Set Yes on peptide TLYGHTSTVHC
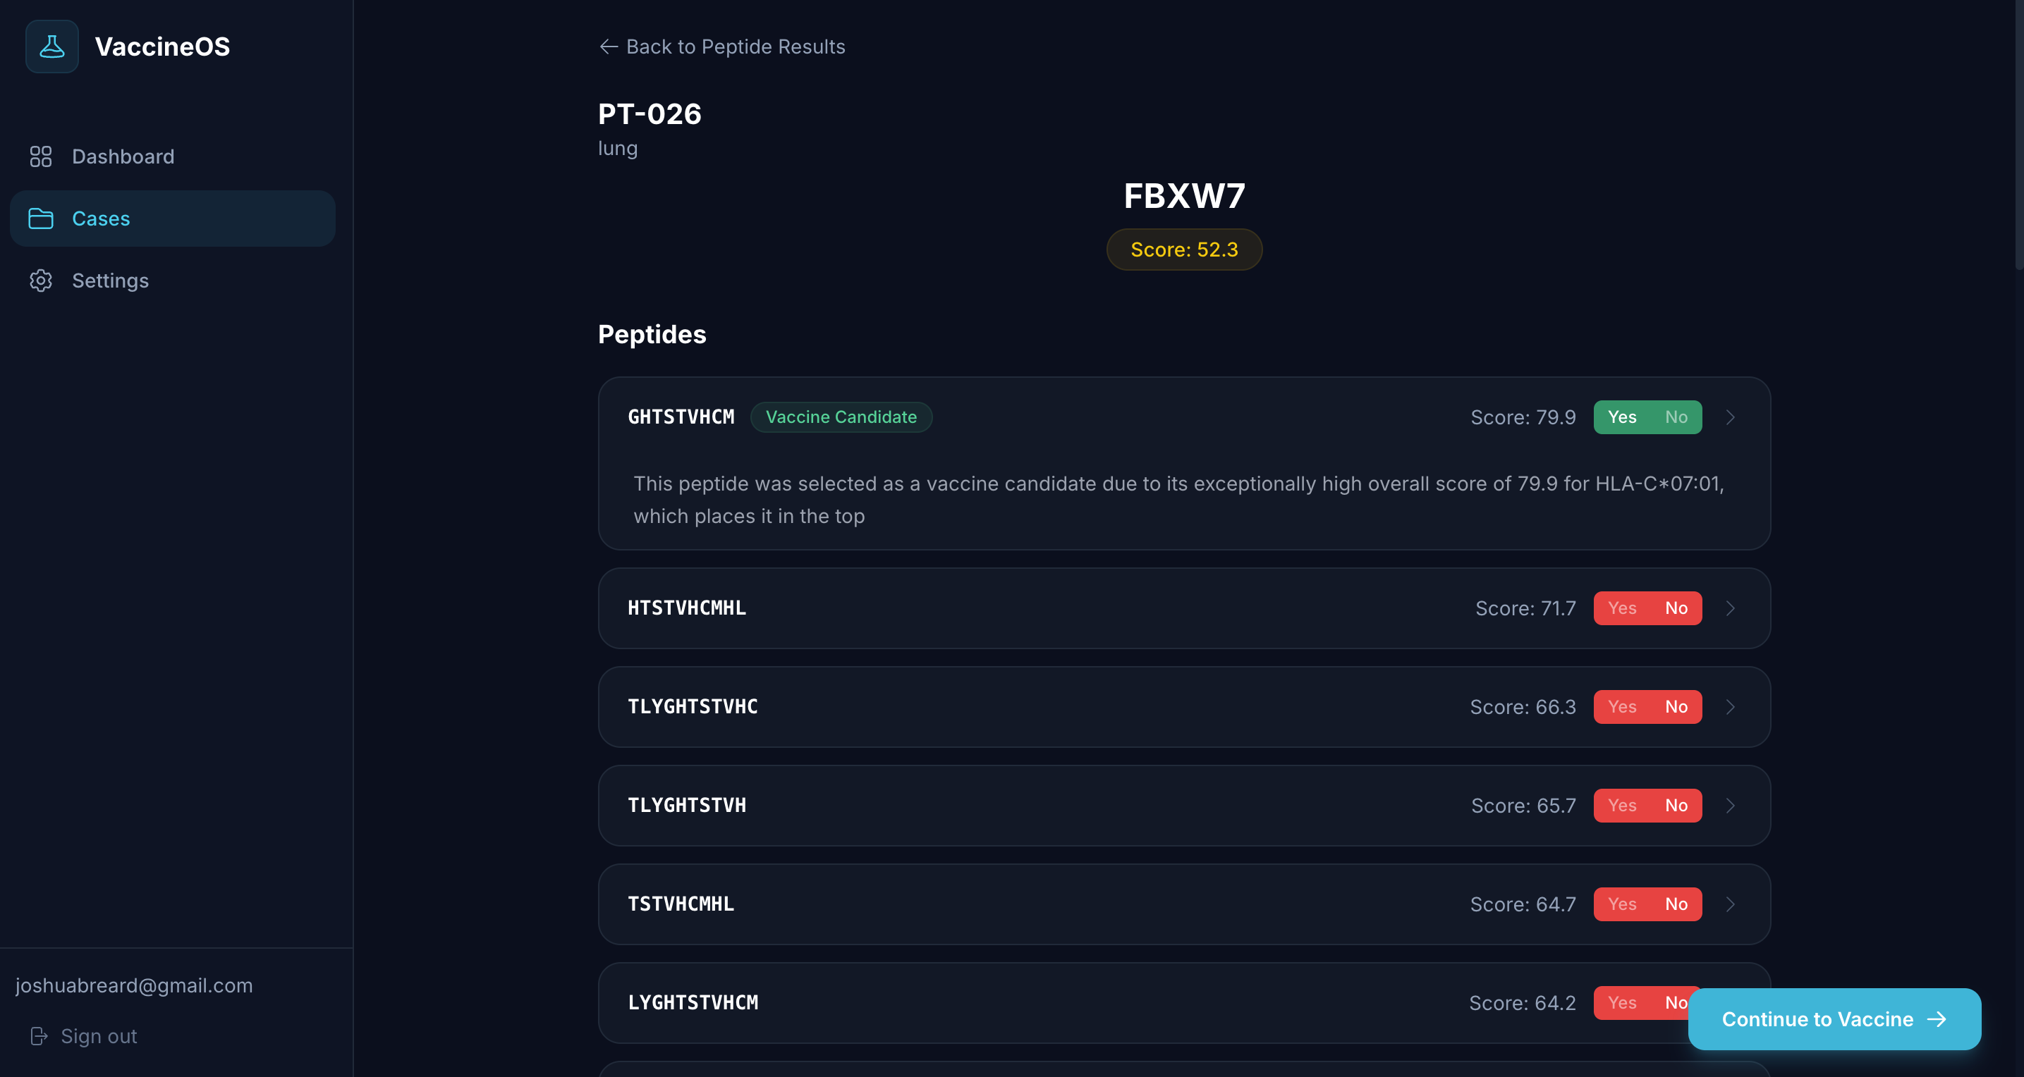 pos(1622,707)
